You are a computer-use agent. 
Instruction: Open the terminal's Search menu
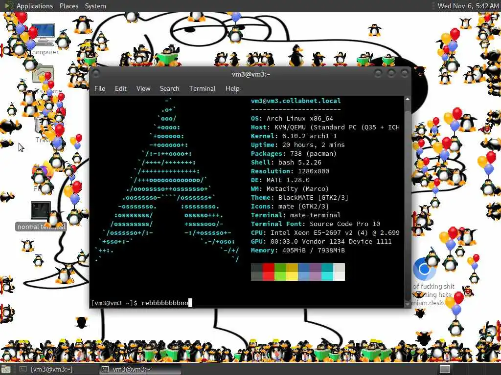(x=169, y=88)
